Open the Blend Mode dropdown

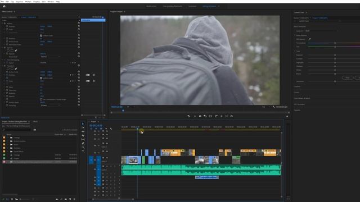50,57
